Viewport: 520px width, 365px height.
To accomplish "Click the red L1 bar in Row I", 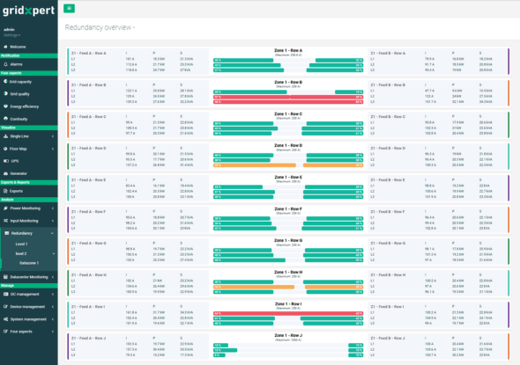I will coord(288,313).
